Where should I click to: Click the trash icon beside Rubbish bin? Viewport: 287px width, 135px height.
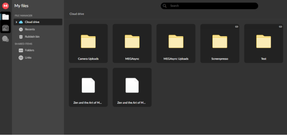[21, 37]
